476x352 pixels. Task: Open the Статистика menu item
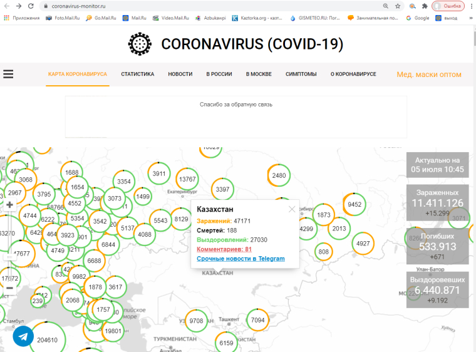pyautogui.click(x=137, y=74)
